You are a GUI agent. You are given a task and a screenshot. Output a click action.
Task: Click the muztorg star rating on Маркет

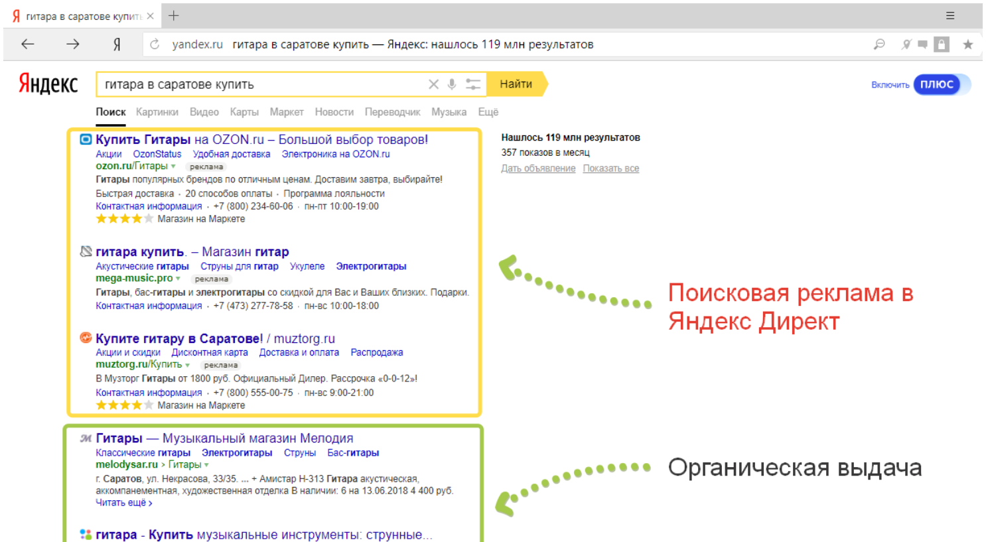[x=124, y=405]
